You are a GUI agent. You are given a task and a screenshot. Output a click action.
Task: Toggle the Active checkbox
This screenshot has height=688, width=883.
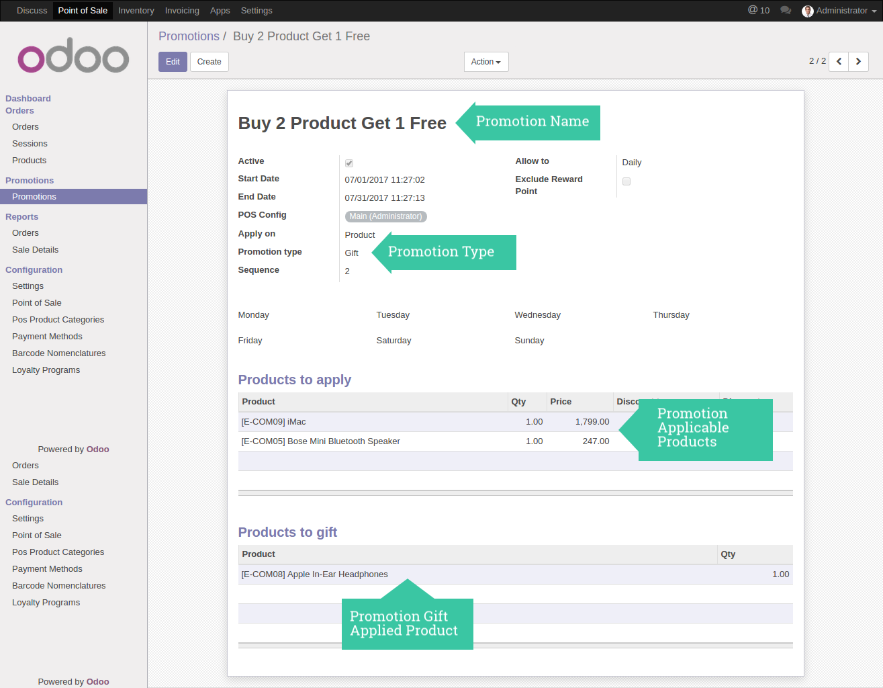pyautogui.click(x=349, y=163)
